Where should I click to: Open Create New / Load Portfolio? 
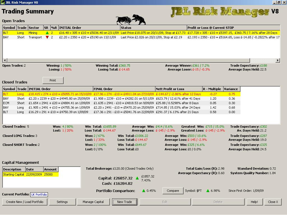pyautogui.click(x=25, y=202)
